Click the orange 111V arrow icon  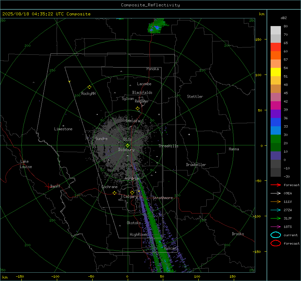(x=276, y=201)
